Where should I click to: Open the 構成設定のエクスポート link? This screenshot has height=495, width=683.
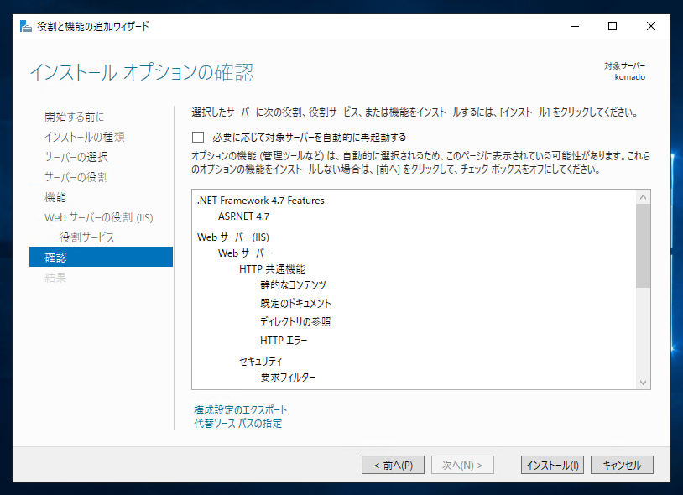[241, 409]
